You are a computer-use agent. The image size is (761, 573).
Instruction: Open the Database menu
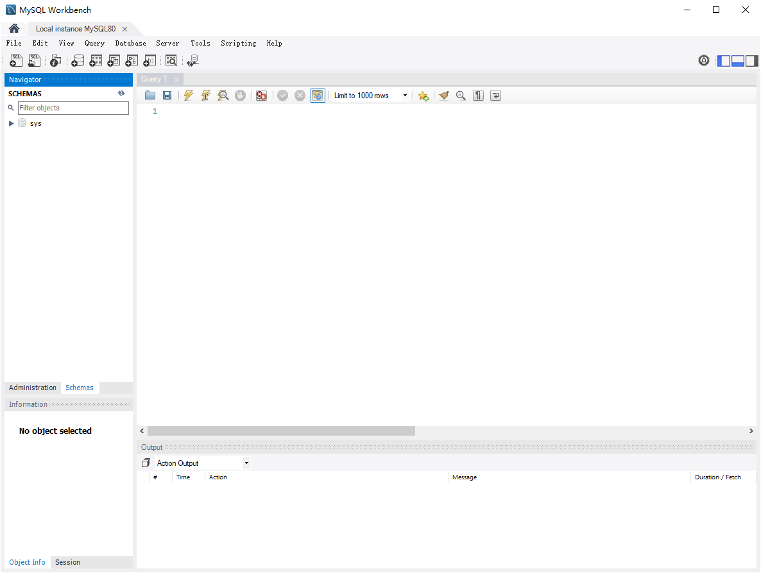(x=130, y=43)
